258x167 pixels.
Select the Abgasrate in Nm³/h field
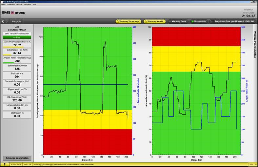click(x=17, y=91)
